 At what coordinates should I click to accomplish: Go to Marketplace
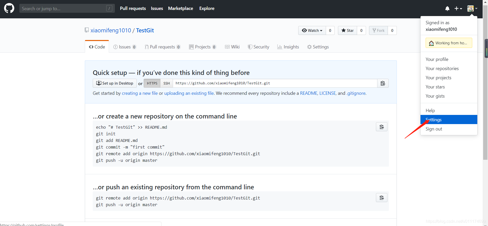181,8
